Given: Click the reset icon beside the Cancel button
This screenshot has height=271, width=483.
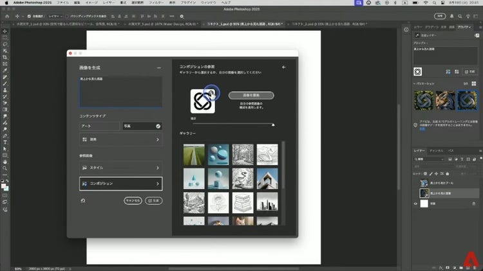Looking at the screenshot, I should coord(83,200).
